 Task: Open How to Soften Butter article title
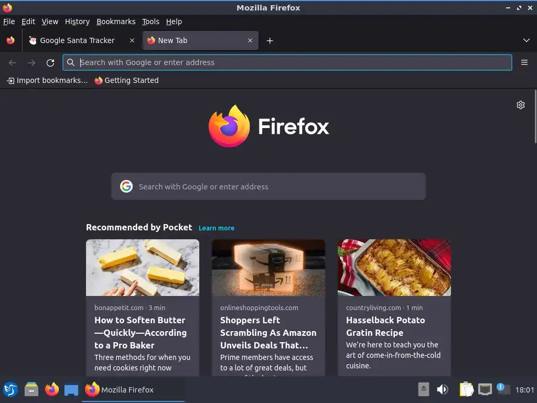(141, 333)
